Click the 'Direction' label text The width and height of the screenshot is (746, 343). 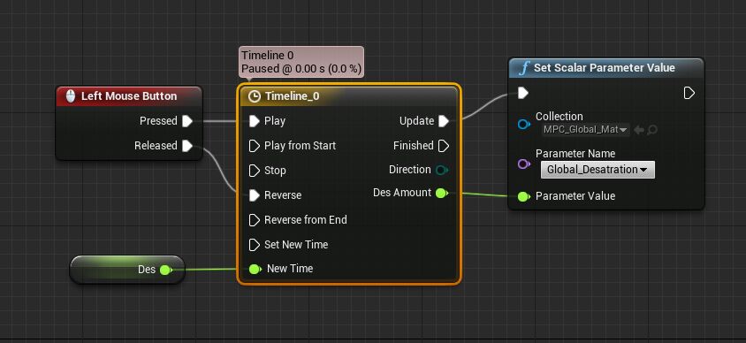tap(409, 170)
